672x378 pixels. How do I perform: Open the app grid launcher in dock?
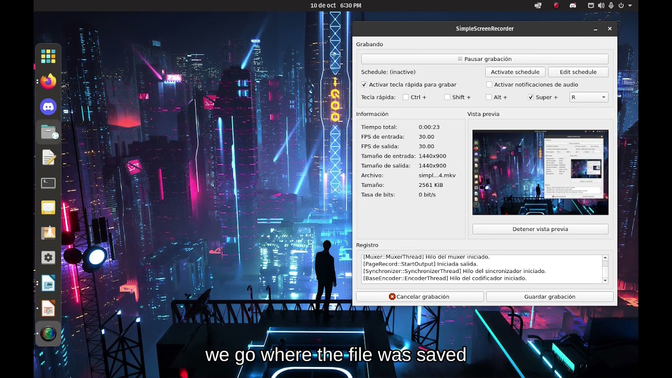tap(48, 56)
